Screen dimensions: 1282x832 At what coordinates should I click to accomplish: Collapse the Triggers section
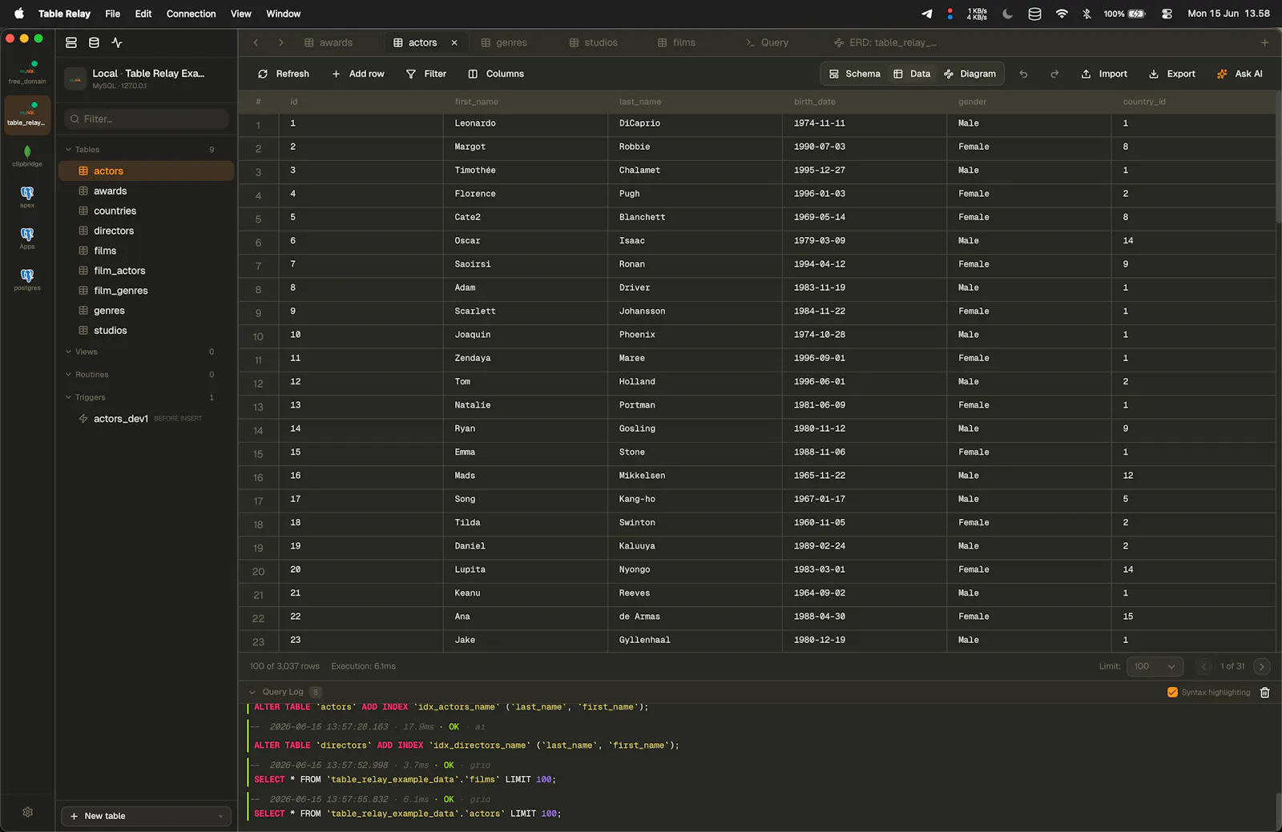point(69,397)
